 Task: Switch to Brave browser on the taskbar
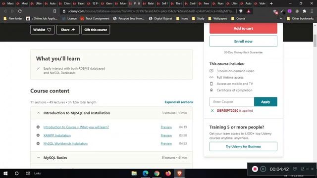[x=179, y=174]
